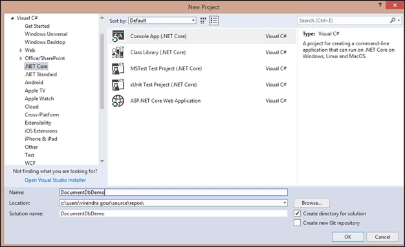Select Apple TV category
405x247 pixels.
[35, 91]
